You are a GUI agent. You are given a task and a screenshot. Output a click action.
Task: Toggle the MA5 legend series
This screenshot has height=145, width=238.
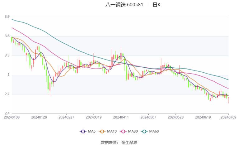click(x=88, y=131)
